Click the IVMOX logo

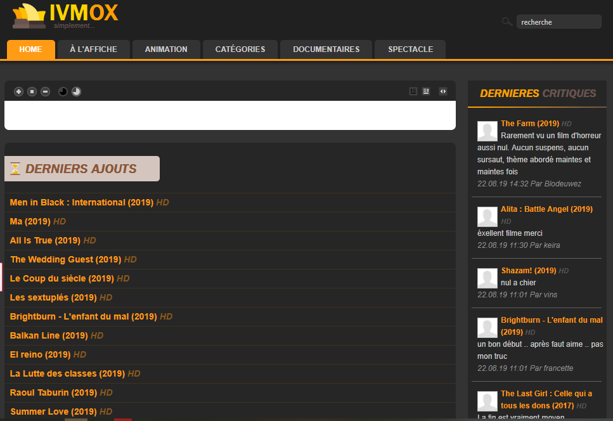[65, 16]
